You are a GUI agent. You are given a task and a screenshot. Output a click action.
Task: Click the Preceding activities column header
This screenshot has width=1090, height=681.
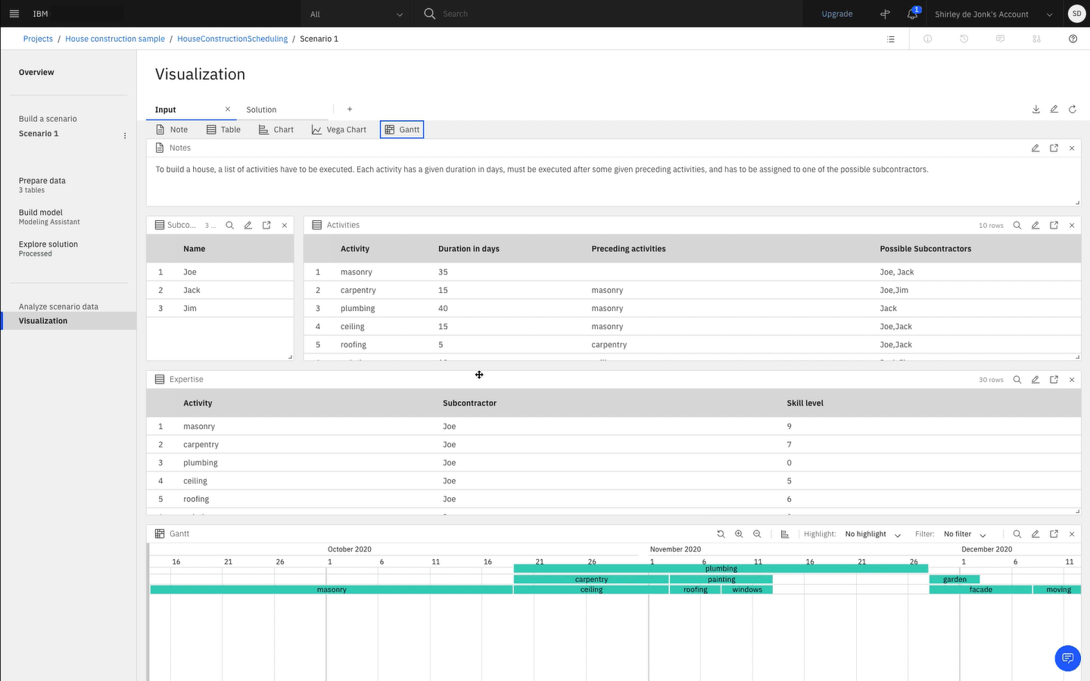pos(628,249)
